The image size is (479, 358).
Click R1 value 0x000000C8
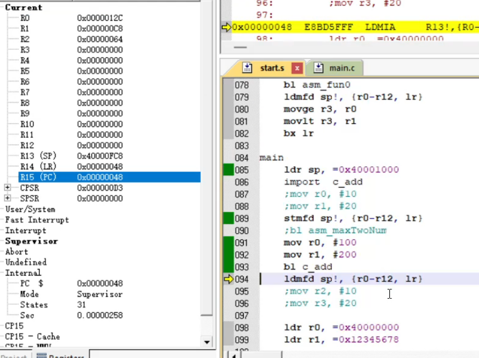[x=100, y=29]
